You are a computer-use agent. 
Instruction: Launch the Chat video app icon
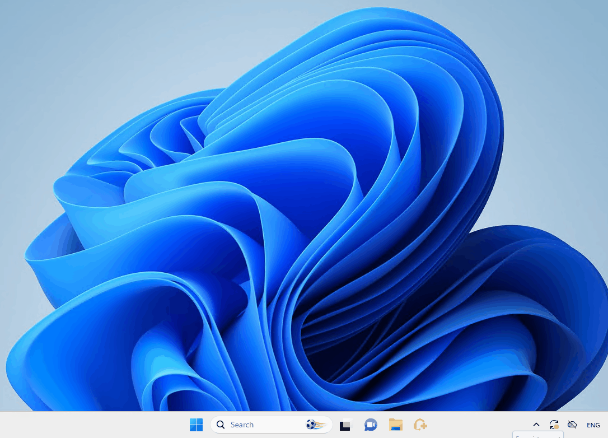pyautogui.click(x=371, y=425)
